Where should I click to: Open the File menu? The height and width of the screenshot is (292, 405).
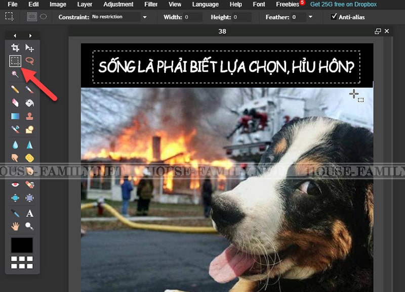tap(12, 5)
